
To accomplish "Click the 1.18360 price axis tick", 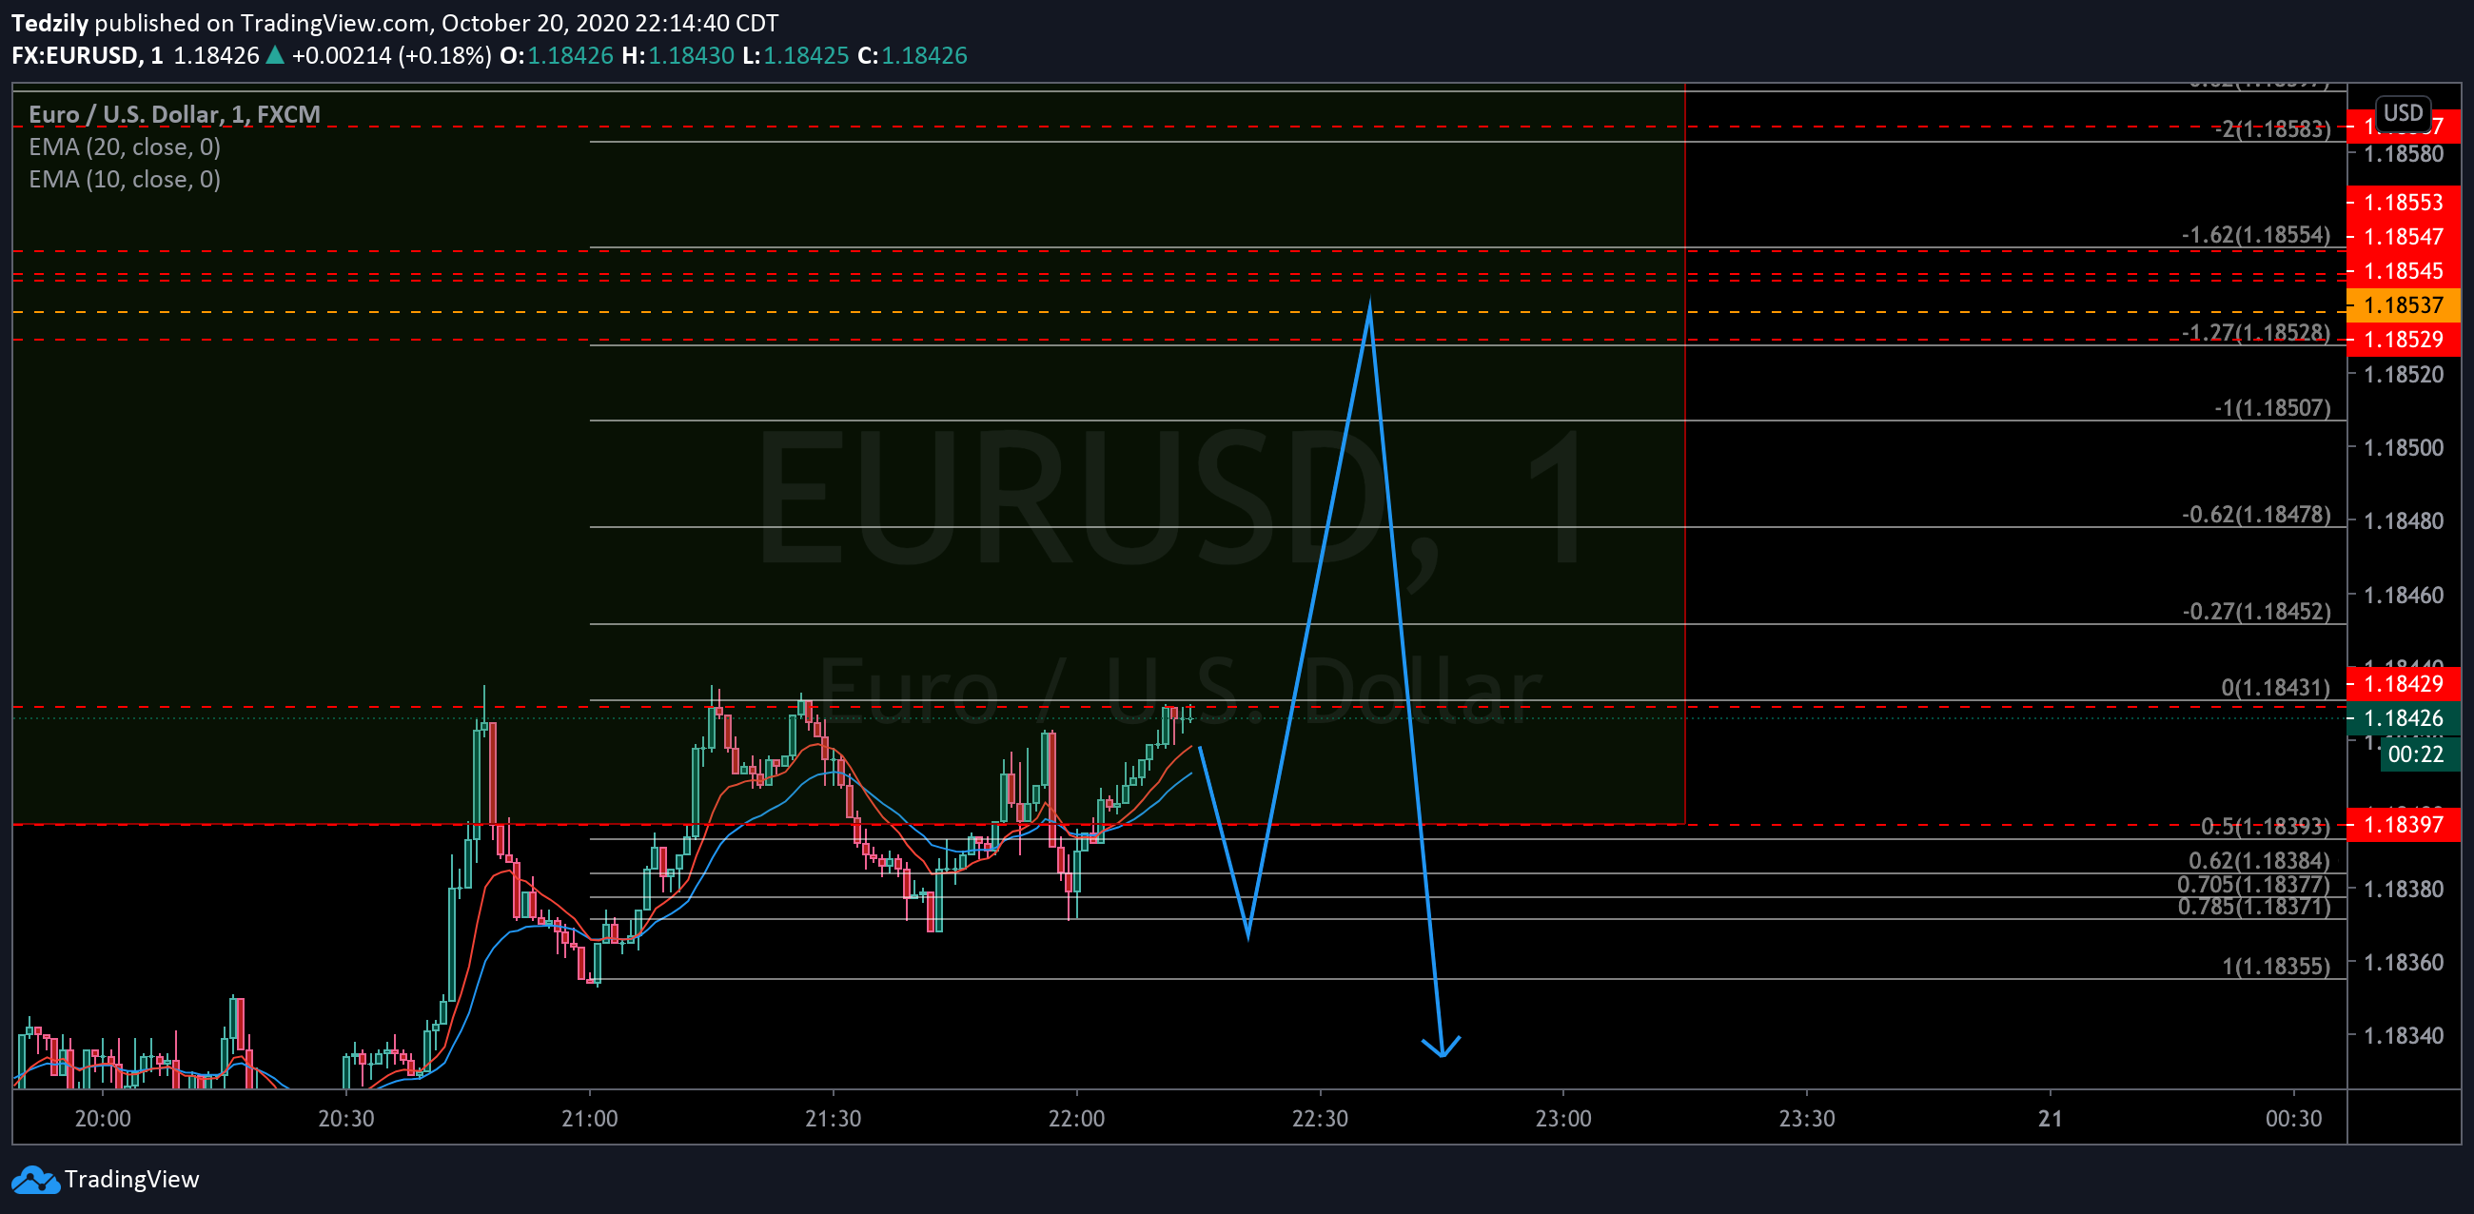I will tap(2403, 963).
